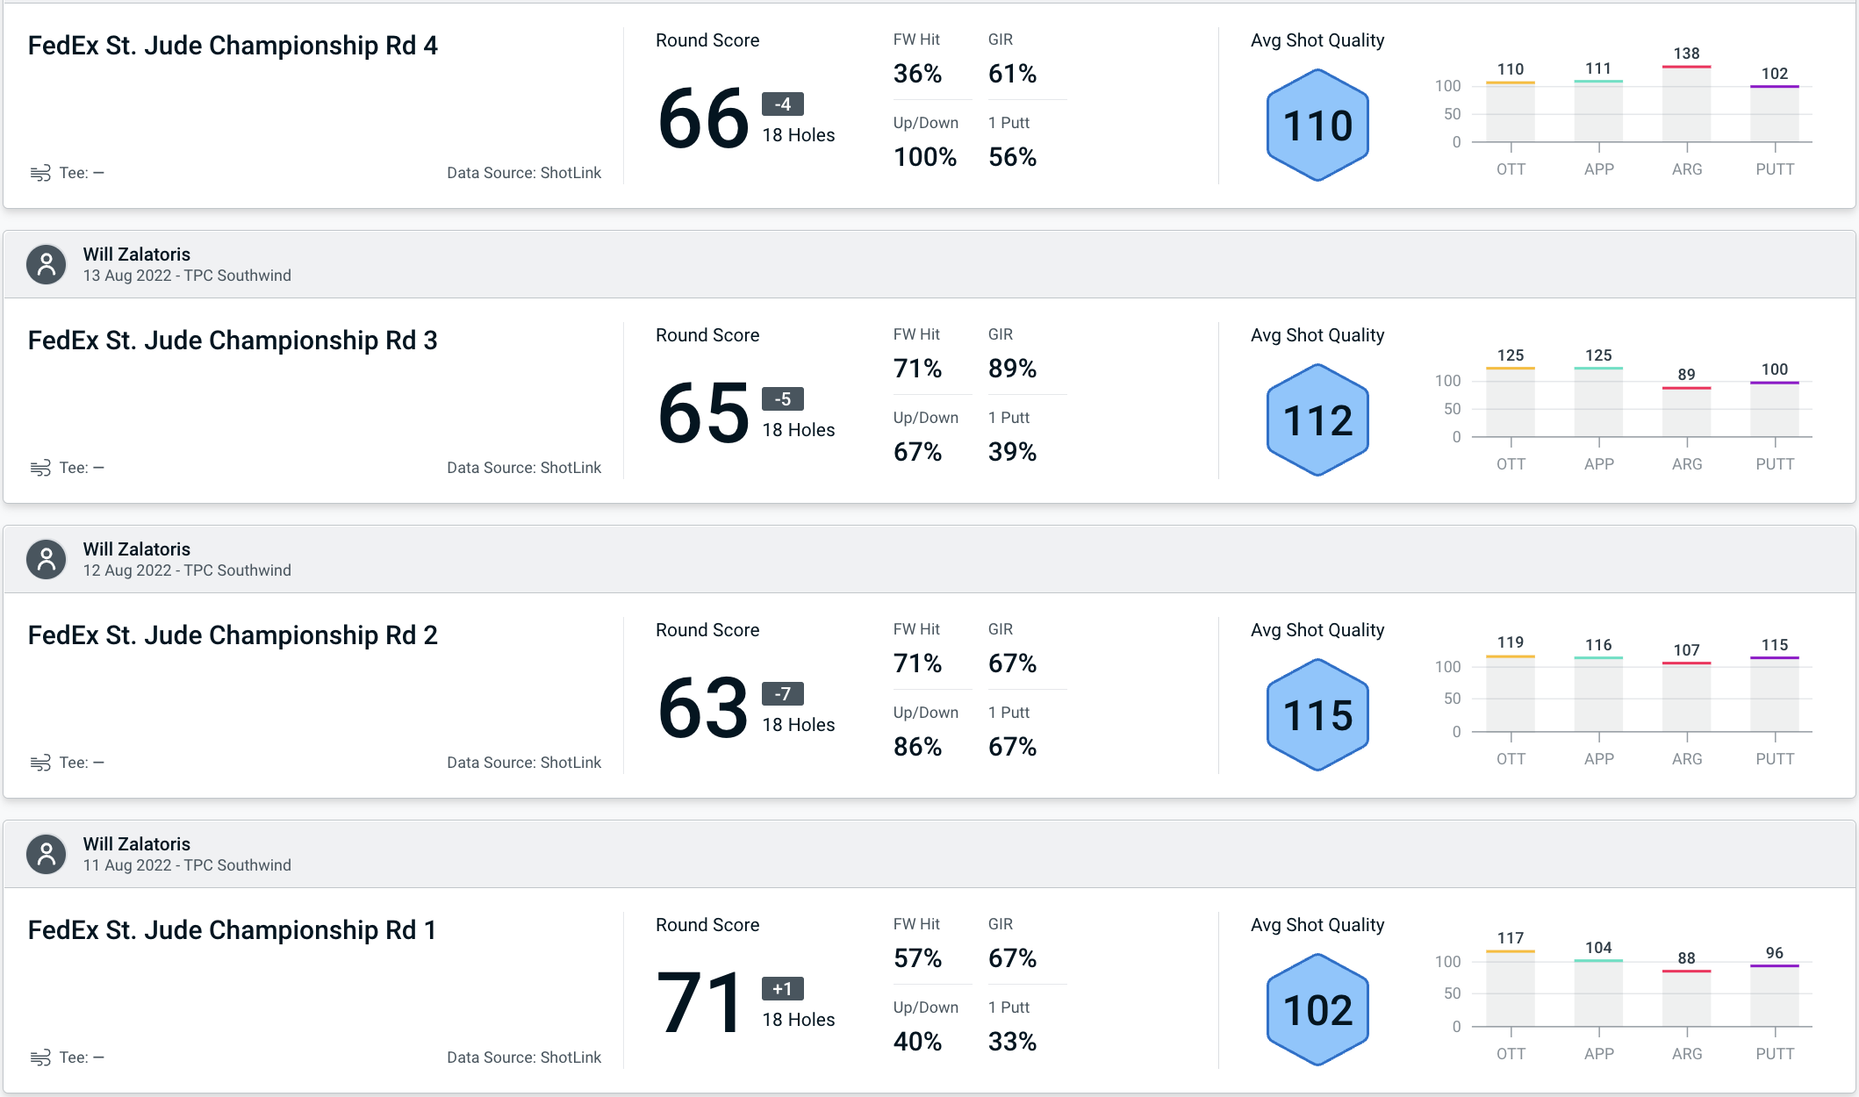Click the 63 round score in Rd 2
Image resolution: width=1859 pixels, height=1097 pixels.
[703, 708]
